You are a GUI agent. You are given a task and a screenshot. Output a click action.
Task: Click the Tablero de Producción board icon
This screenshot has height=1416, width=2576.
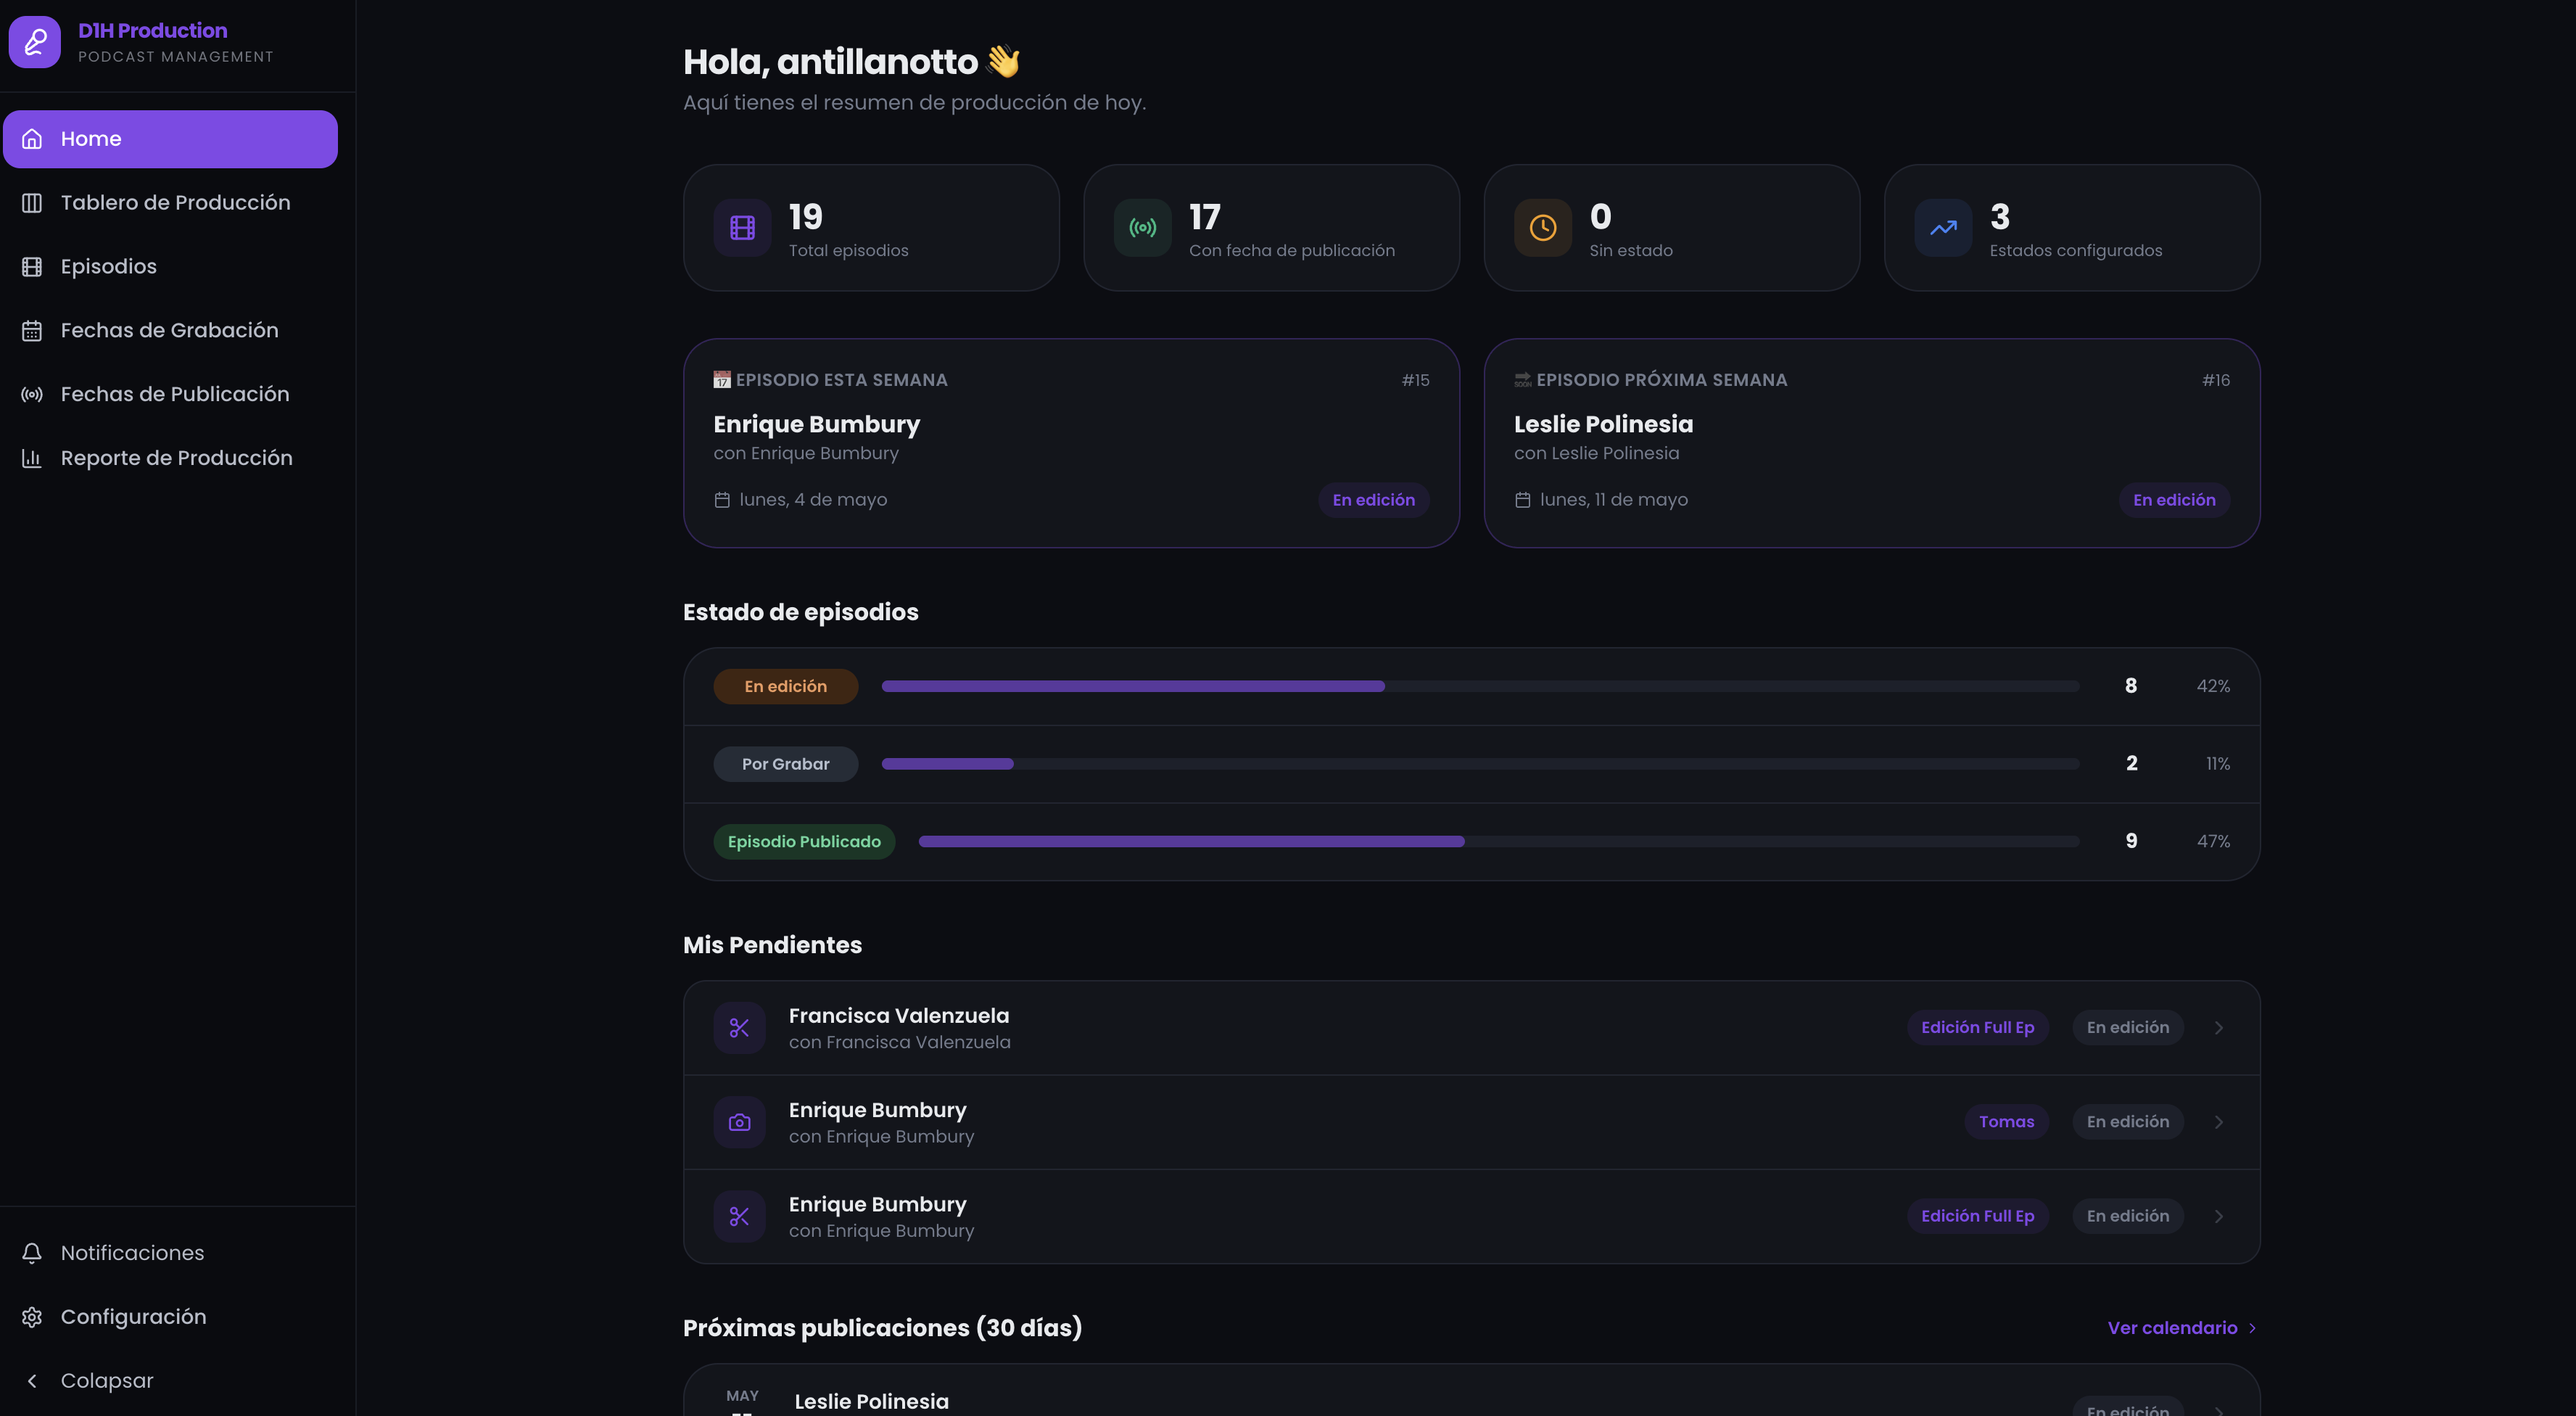tap(32, 203)
